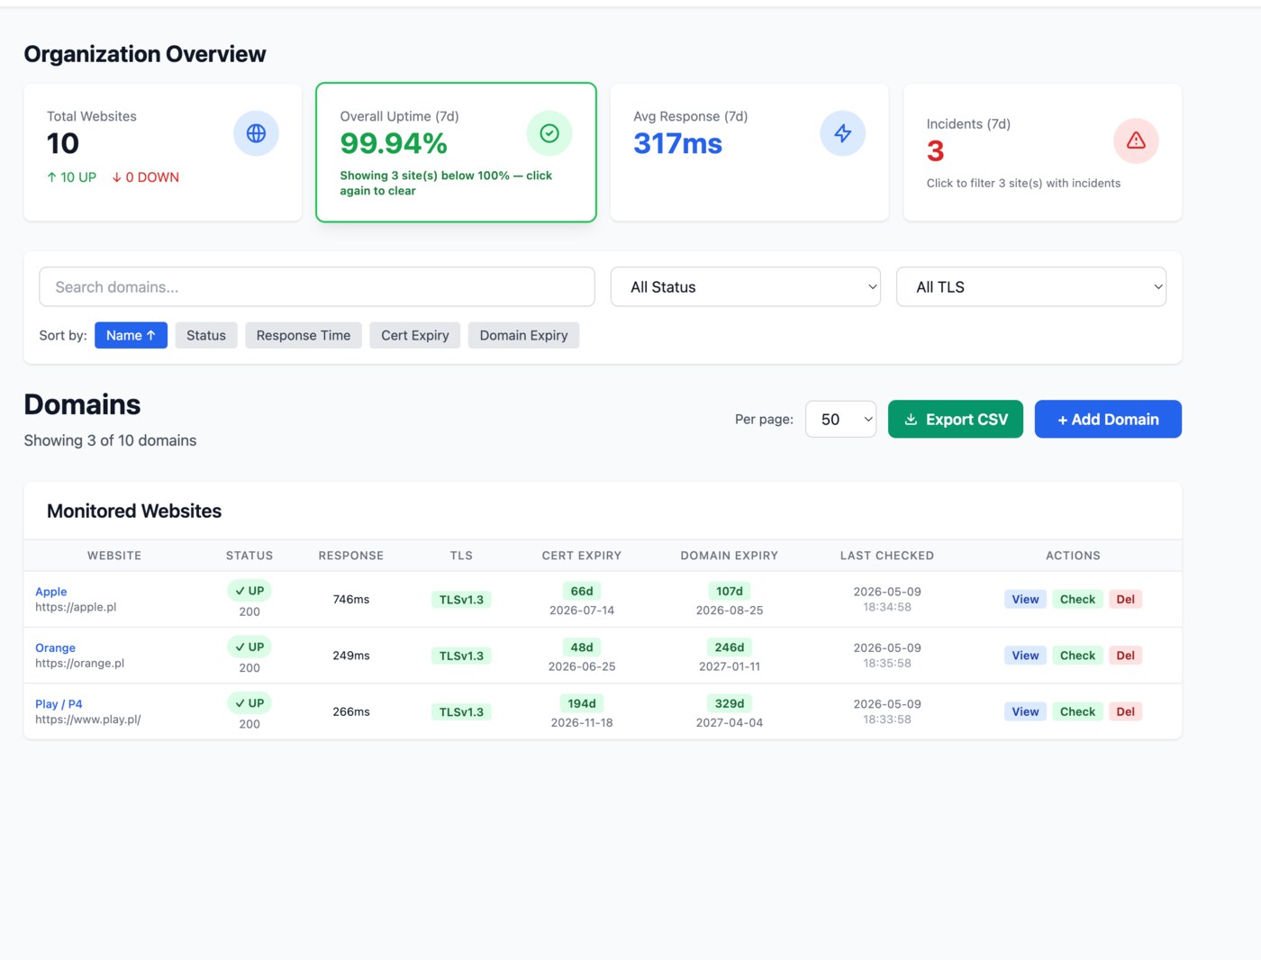1261x960 pixels.
Task: Click the UP status badge for Apple
Action: [249, 591]
